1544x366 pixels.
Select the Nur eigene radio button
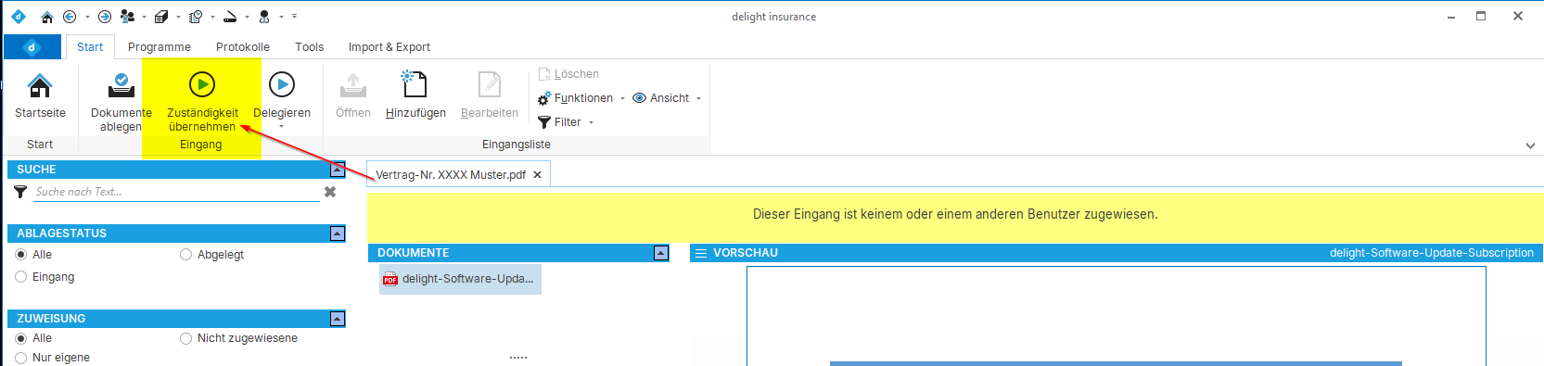pyautogui.click(x=20, y=358)
